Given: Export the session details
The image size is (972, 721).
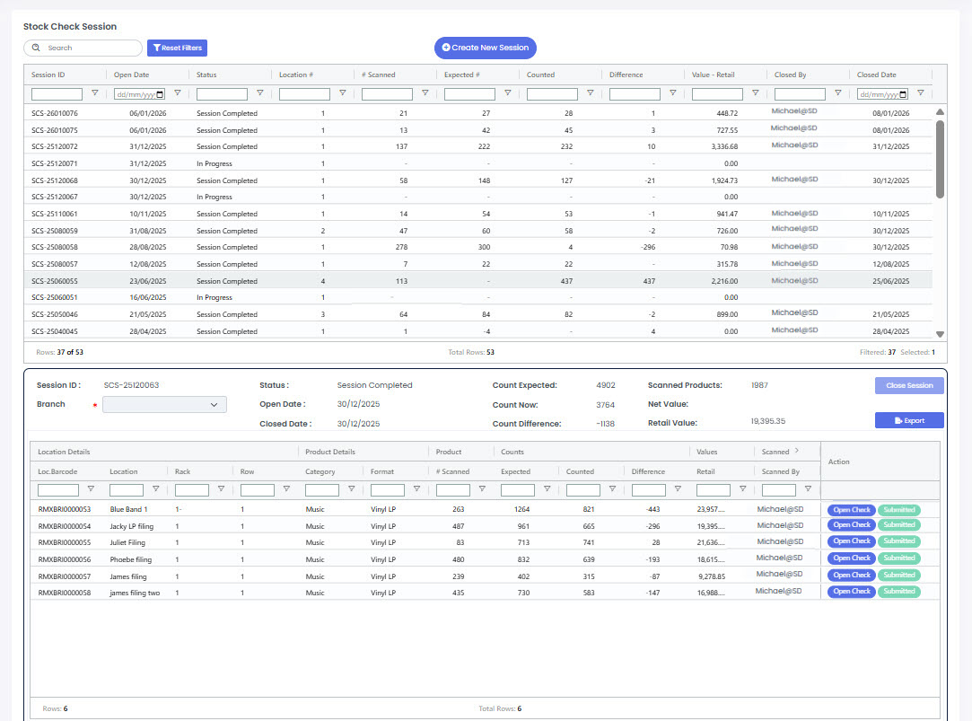Looking at the screenshot, I should [908, 420].
